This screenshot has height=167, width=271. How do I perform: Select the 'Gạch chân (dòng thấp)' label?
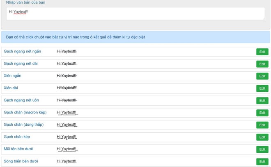point(24,124)
